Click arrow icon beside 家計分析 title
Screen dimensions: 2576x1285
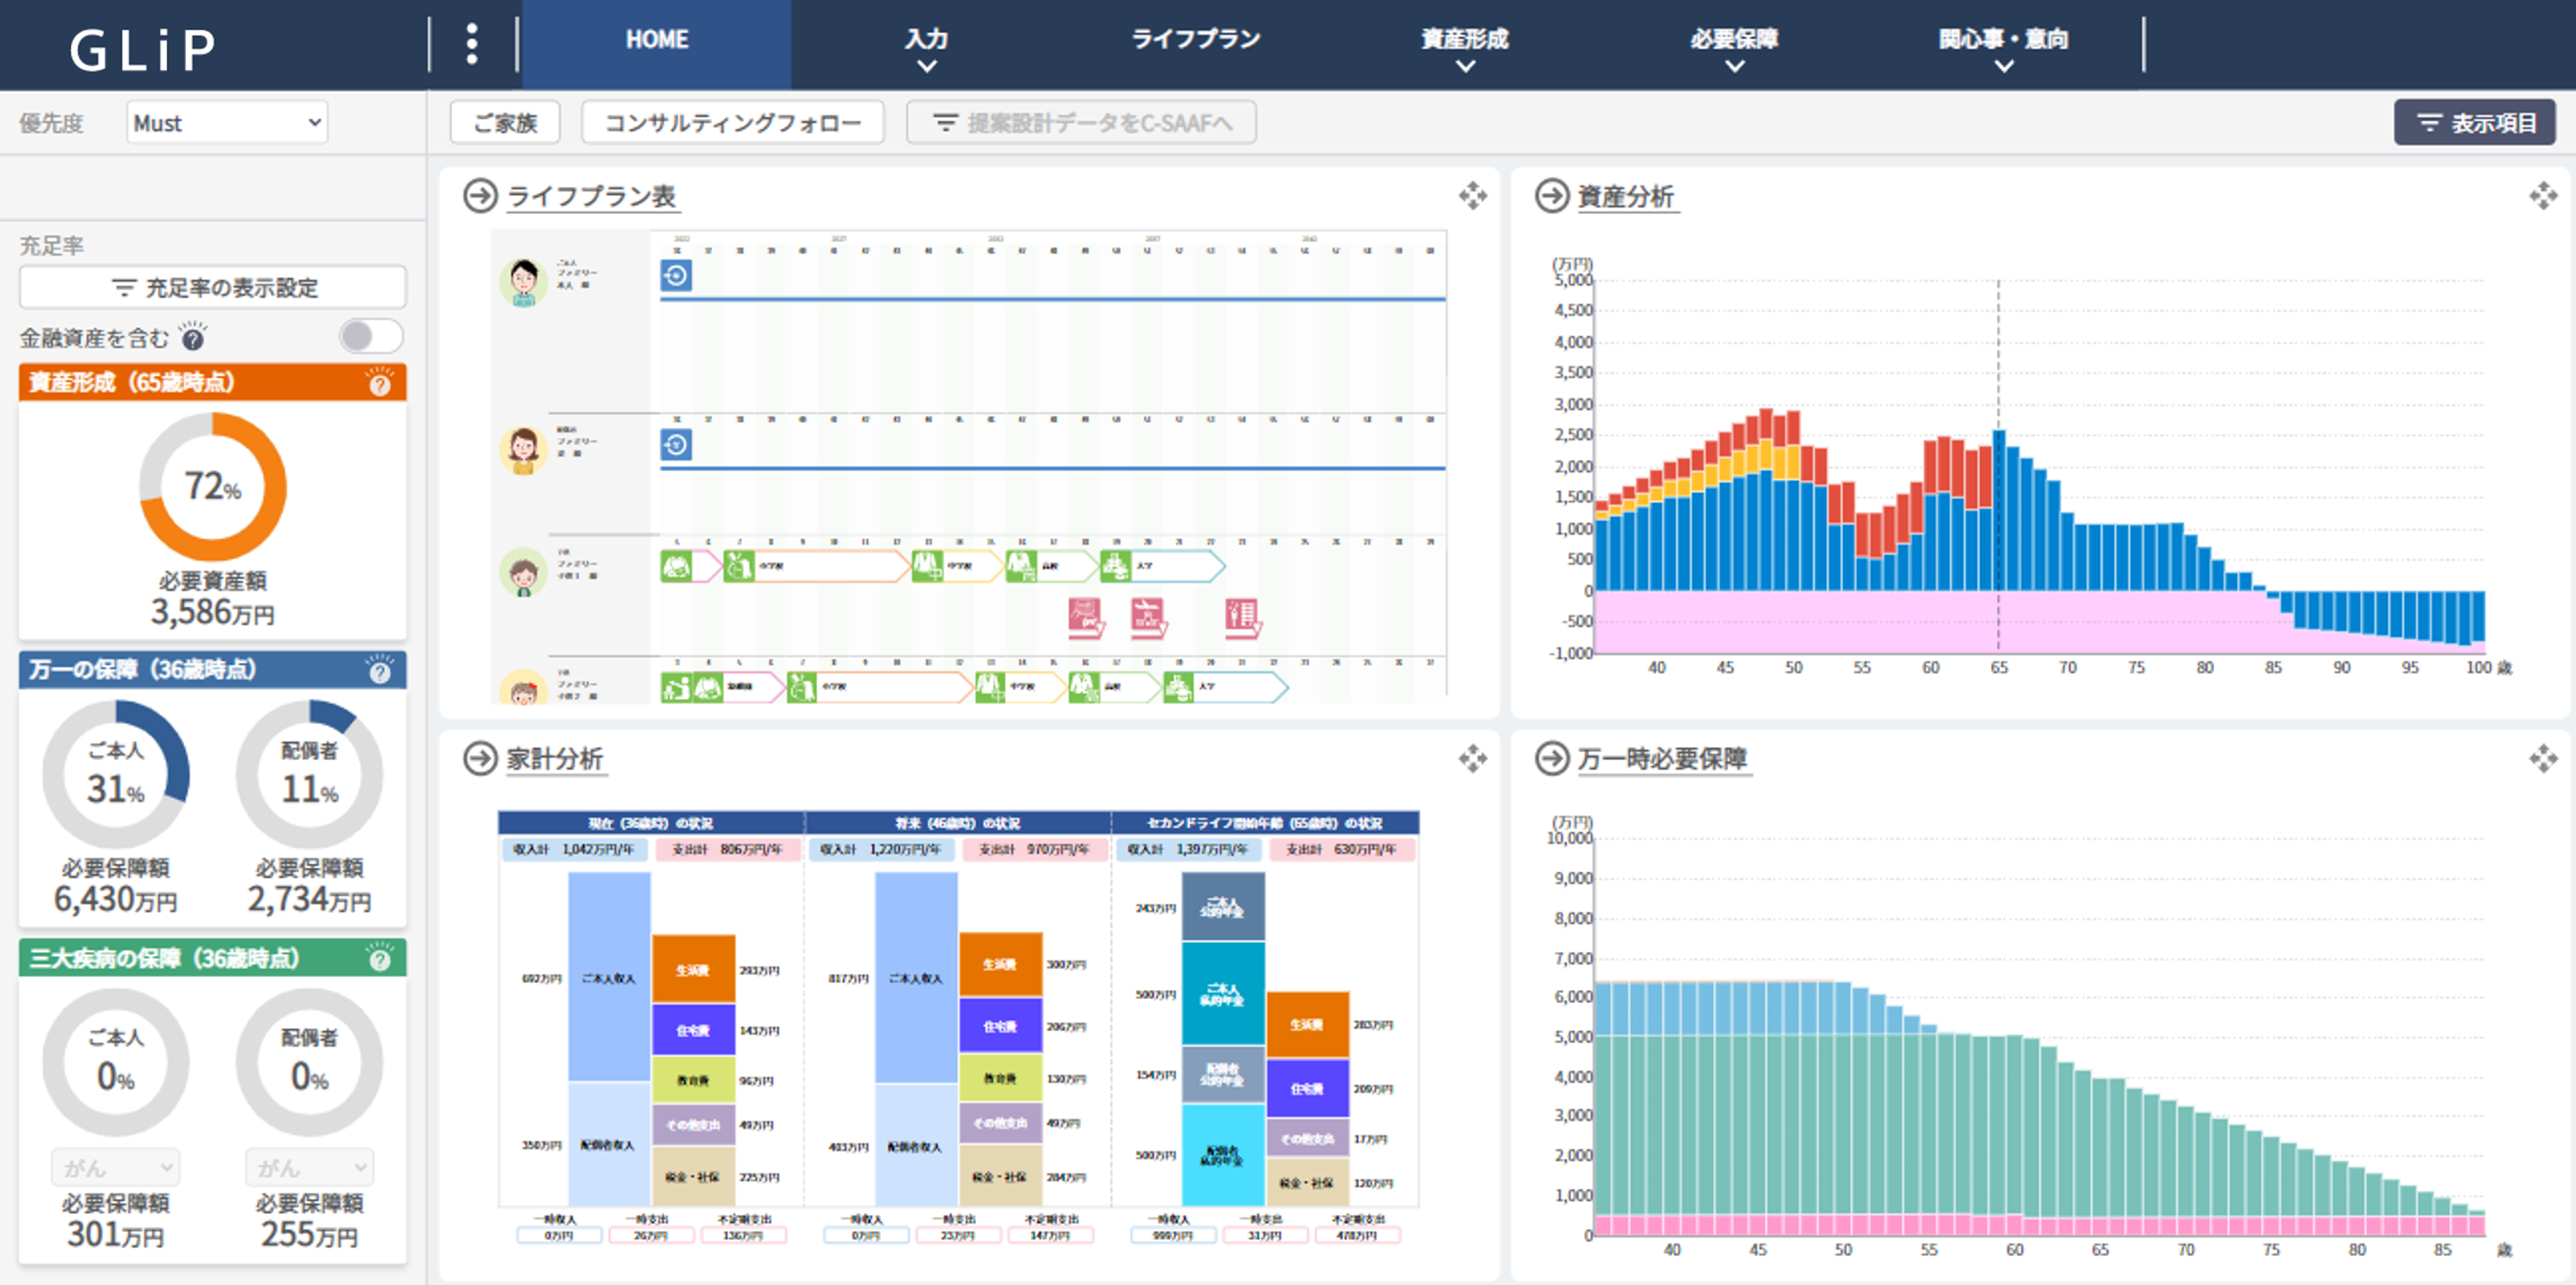[480, 759]
